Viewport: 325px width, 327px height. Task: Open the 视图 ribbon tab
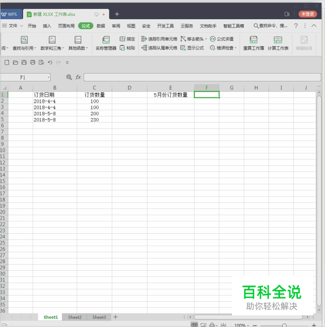tap(131, 26)
